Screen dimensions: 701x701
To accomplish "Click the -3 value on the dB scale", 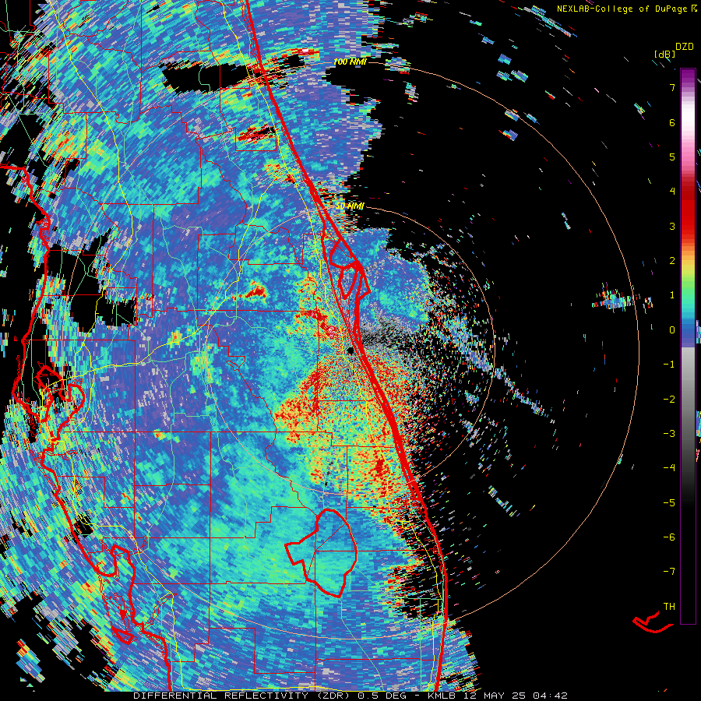I will [x=669, y=434].
